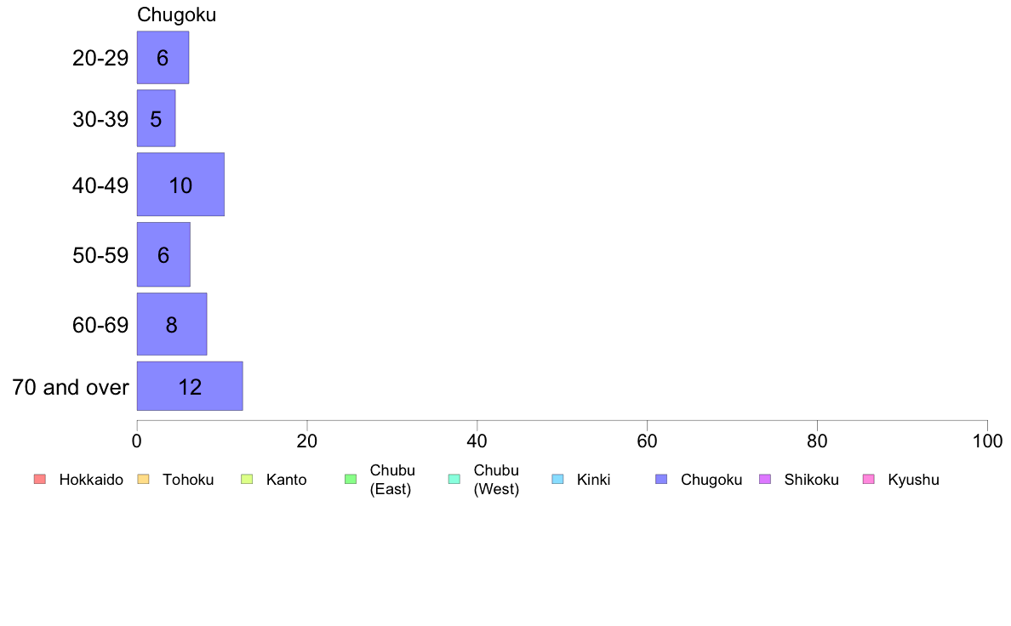Image resolution: width=1011 pixels, height=626 pixels.
Task: Click the Kinki light blue legend swatch
Action: [557, 479]
